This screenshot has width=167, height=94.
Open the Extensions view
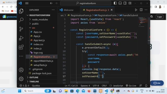coord(21,47)
